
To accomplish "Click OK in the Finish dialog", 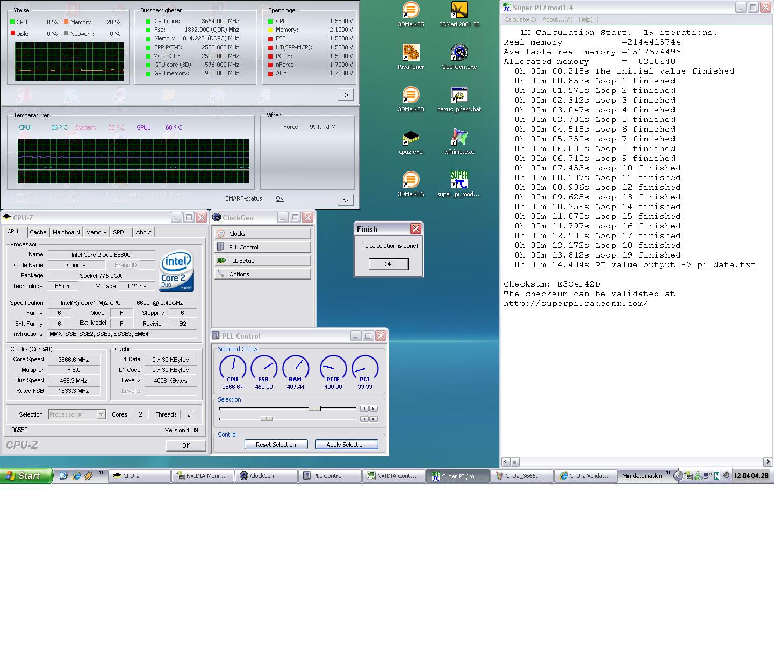I will tap(388, 264).
